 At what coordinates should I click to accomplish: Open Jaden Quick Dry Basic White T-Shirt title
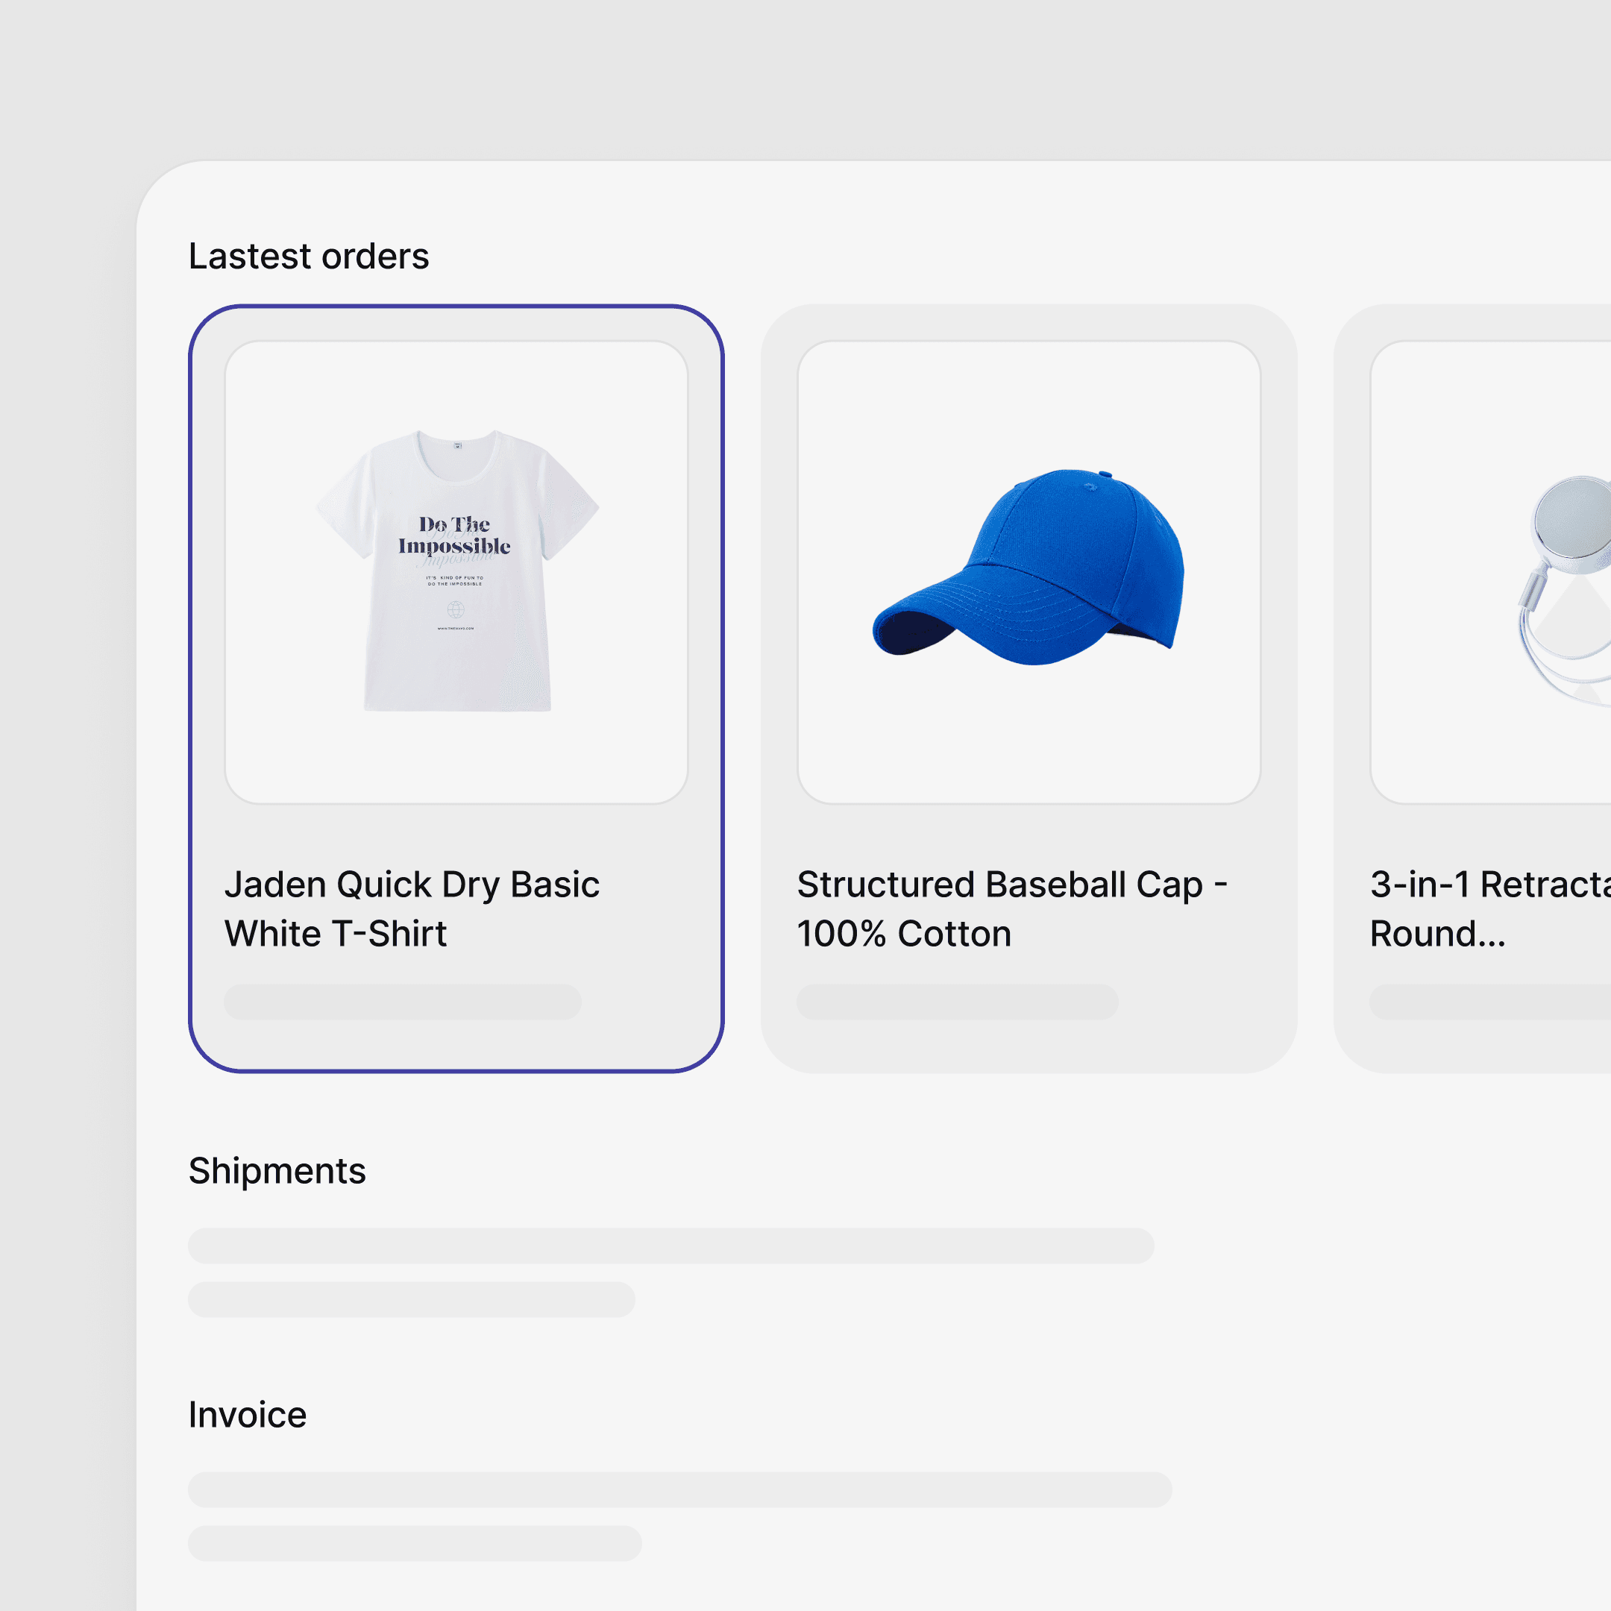pyautogui.click(x=412, y=909)
